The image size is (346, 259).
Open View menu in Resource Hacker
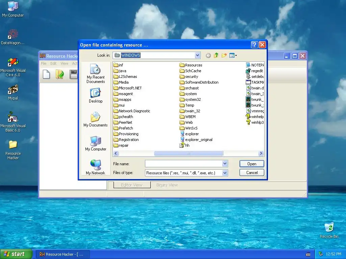point(64,63)
